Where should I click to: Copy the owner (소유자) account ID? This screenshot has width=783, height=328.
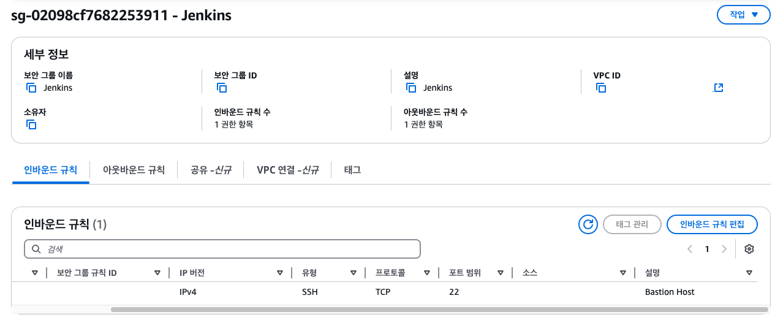pos(31,124)
